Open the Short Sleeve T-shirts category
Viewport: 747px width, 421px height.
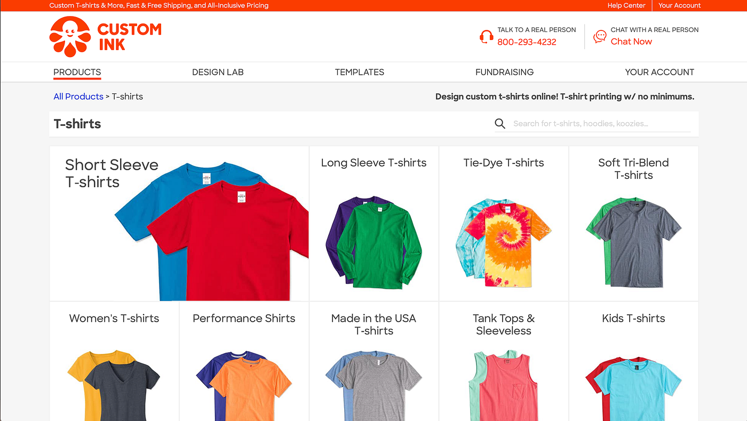tap(179, 224)
